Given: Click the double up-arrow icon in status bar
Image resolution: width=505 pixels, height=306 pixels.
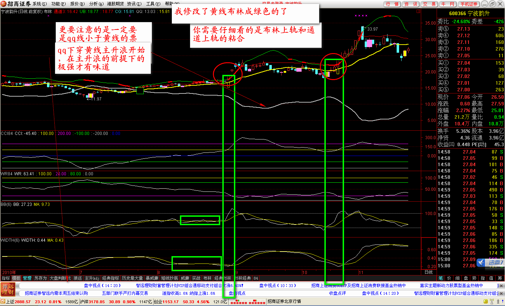Looking at the screenshot, I should [498, 301].
